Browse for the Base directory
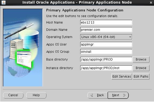Image resolution: width=154 pixels, height=102 pixels. click(141, 59)
